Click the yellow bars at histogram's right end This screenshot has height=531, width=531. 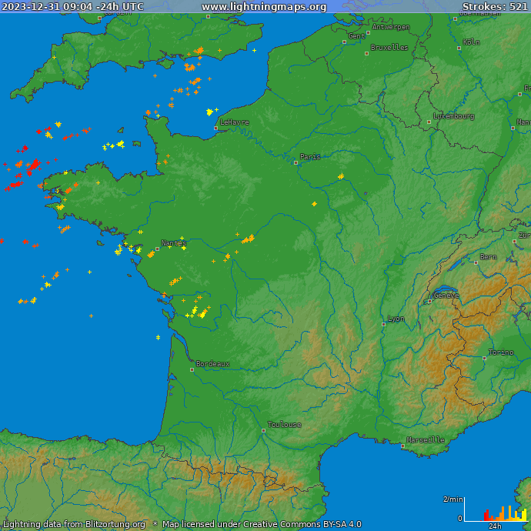[523, 516]
